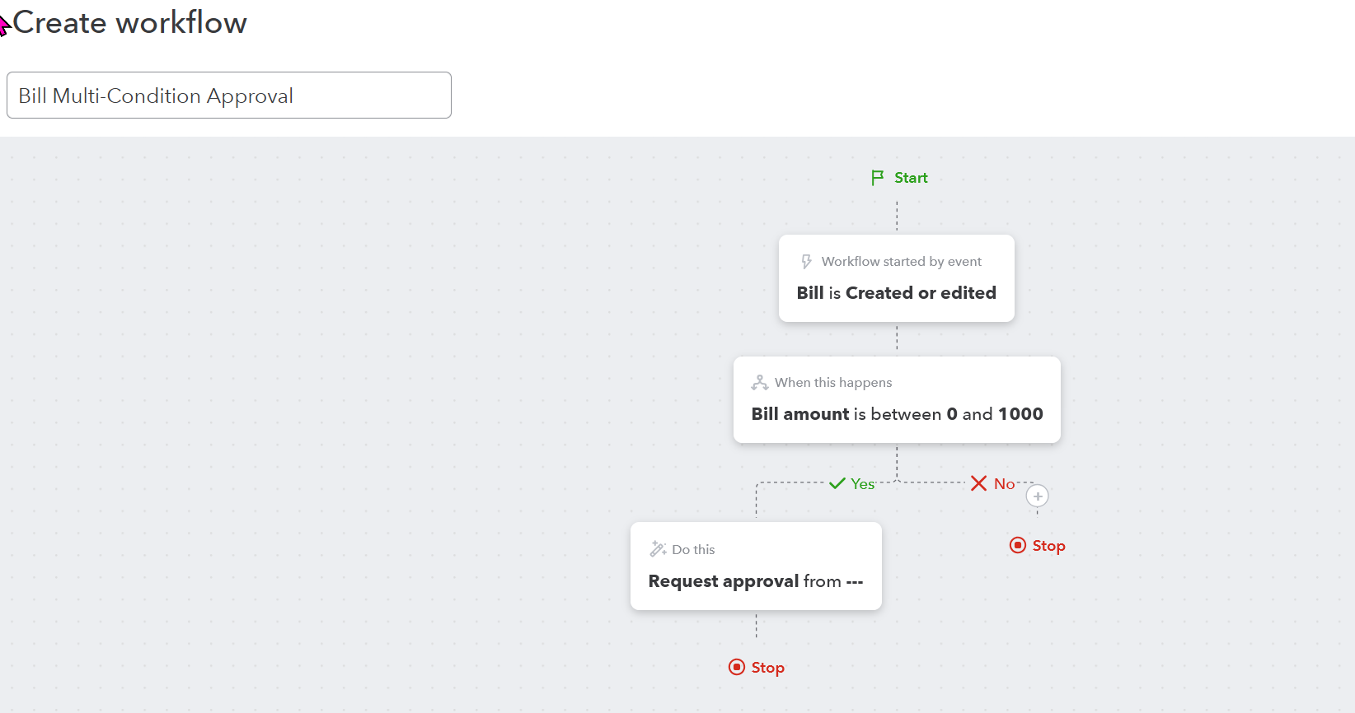Add a step with the plus button on the No branch

[x=1037, y=496]
